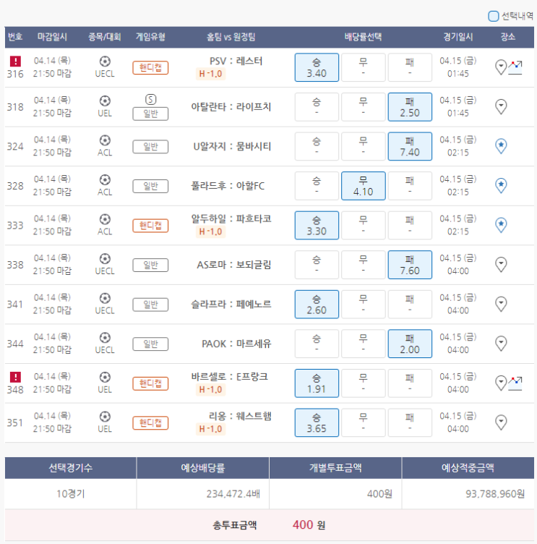This screenshot has height=544, width=537.
Task: Click the 경기일시 column header
Action: coord(458,37)
